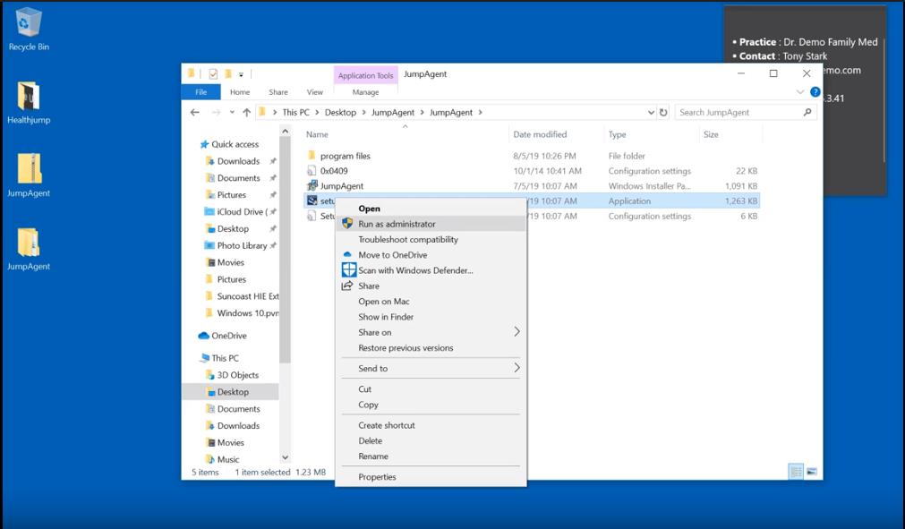Open the recent locations dropdown arrow
The width and height of the screenshot is (905, 529).
coord(232,113)
